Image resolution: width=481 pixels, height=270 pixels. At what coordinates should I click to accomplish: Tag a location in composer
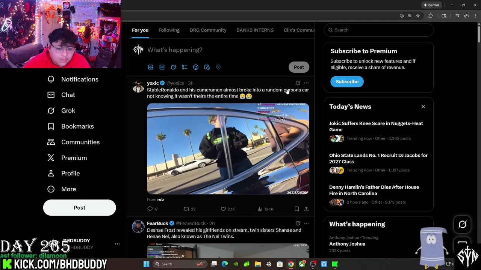pyautogui.click(x=218, y=67)
